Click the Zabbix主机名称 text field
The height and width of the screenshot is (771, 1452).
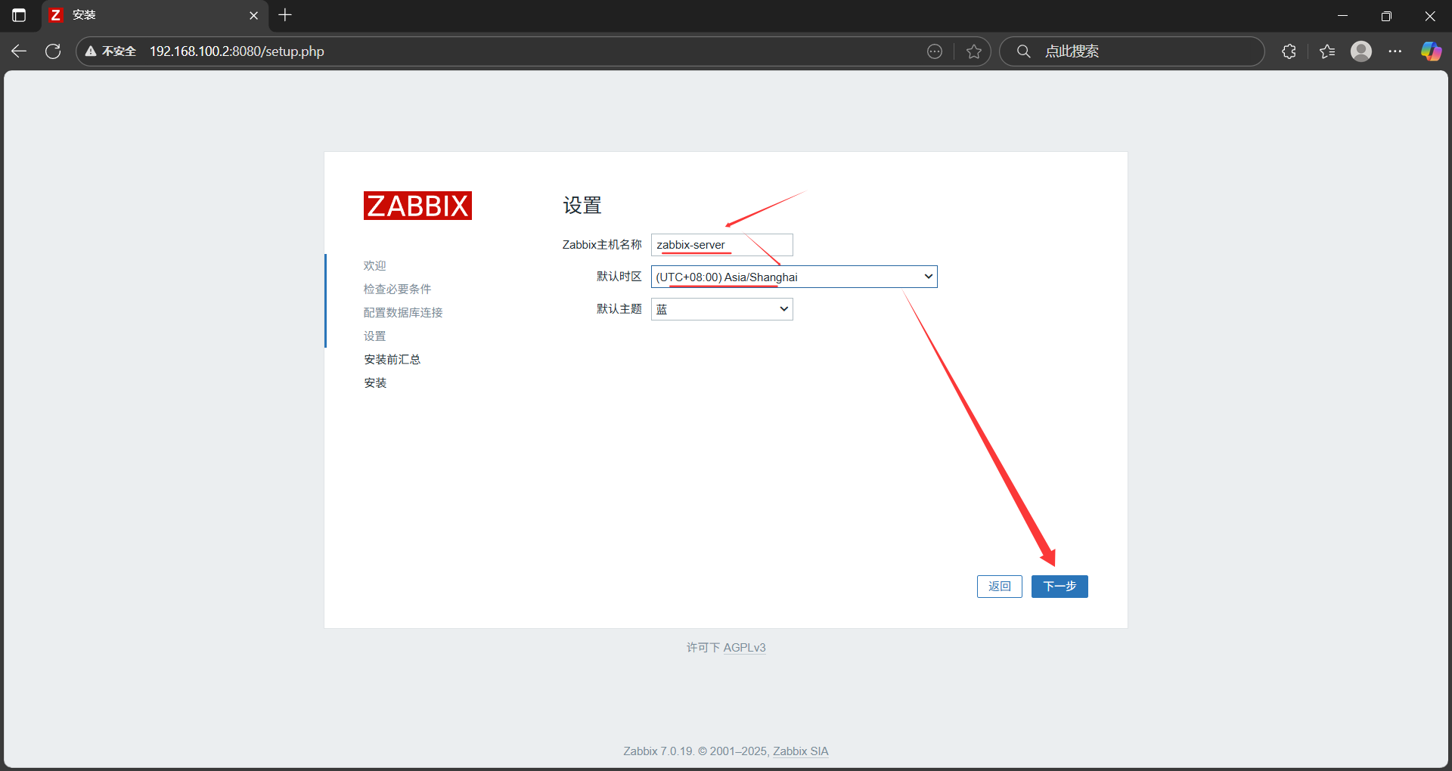(721, 245)
